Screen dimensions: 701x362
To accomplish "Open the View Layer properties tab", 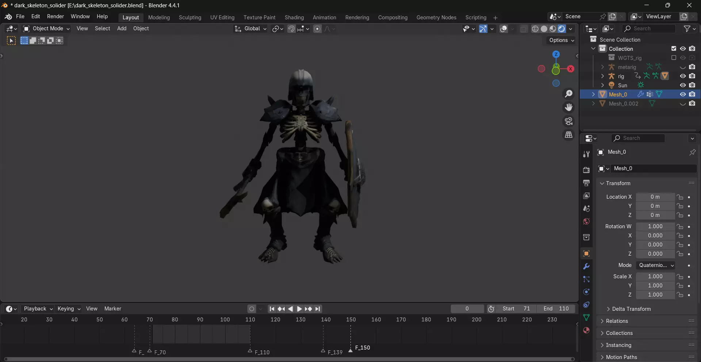I will tap(586, 196).
